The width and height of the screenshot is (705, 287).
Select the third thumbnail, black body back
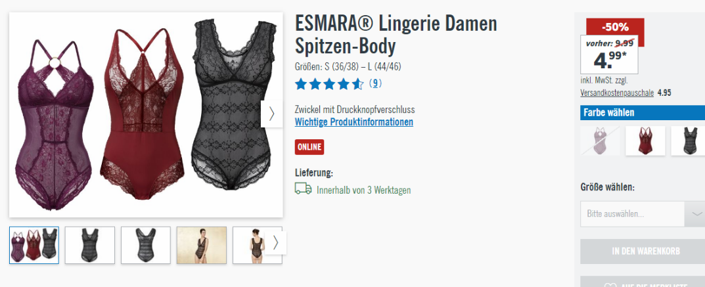146,245
